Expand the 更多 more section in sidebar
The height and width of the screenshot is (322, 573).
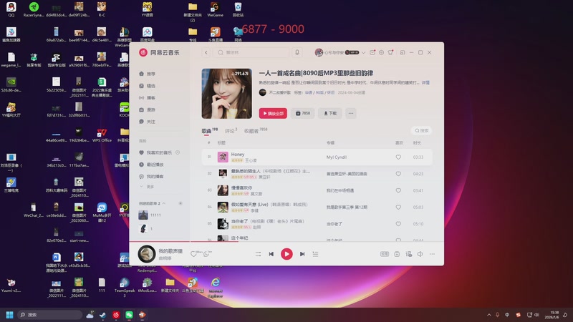coord(147,187)
